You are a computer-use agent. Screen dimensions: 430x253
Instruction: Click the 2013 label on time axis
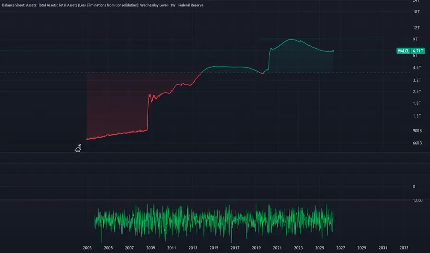[x=193, y=248]
